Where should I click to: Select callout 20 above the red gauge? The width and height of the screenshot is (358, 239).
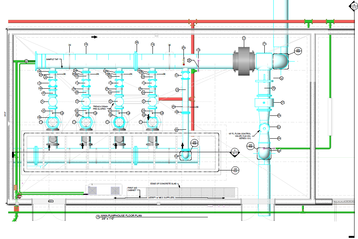pyautogui.click(x=183, y=48)
